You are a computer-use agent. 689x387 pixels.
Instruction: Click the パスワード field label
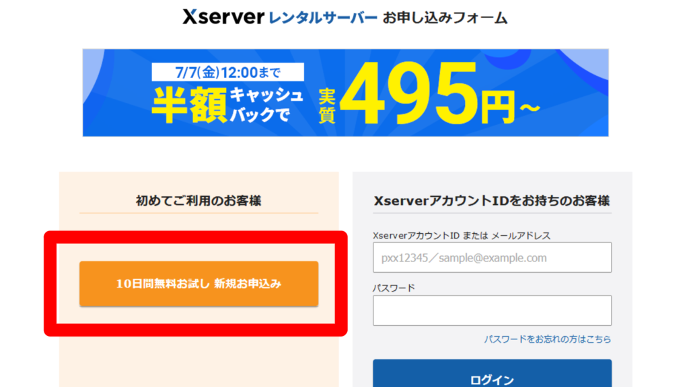point(394,288)
